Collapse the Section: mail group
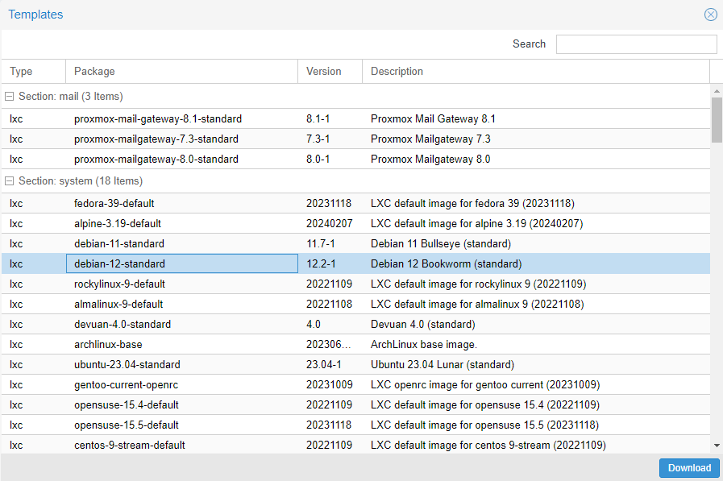This screenshot has width=723, height=481. click(x=9, y=97)
